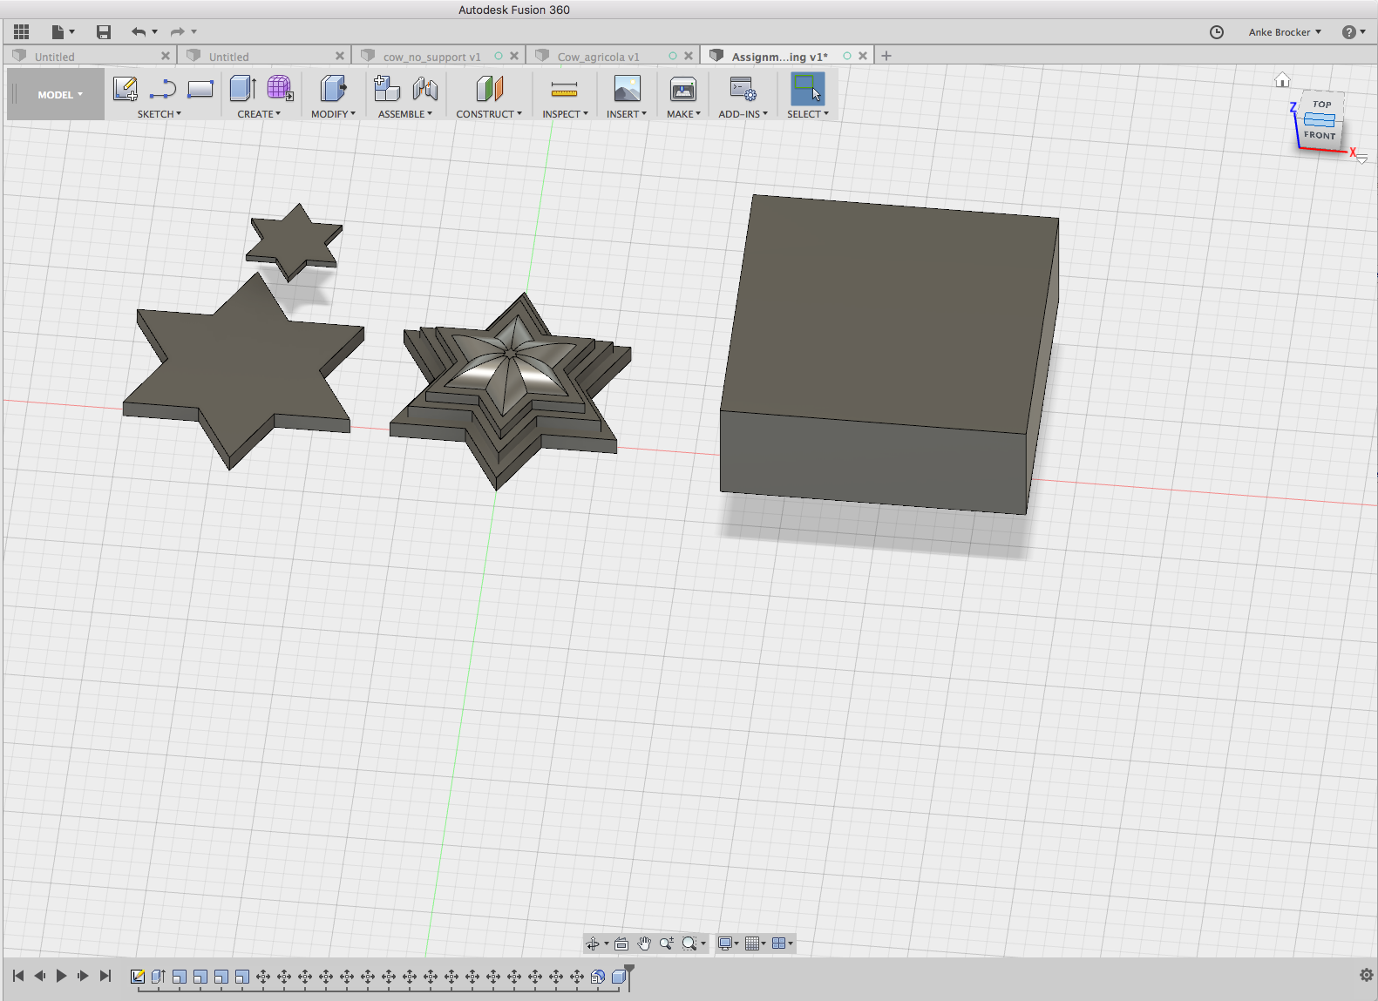
Task: Open the Anke Brocker account menu
Action: pos(1285,32)
